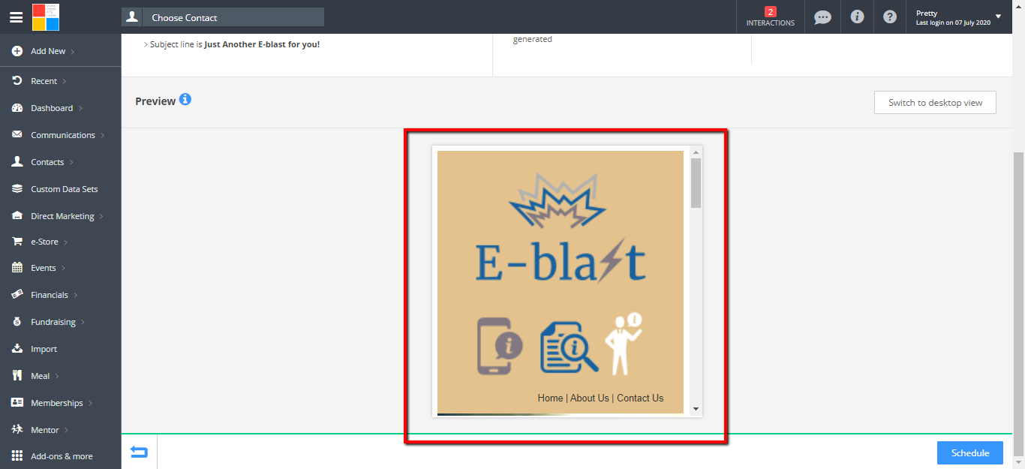Image resolution: width=1025 pixels, height=469 pixels.
Task: Click the preview scrollbar up arrow
Action: (696, 152)
